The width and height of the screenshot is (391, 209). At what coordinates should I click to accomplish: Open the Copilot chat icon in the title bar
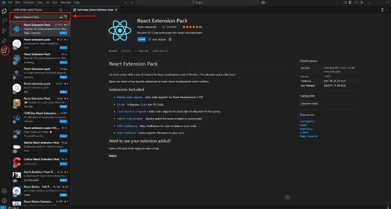263,2
